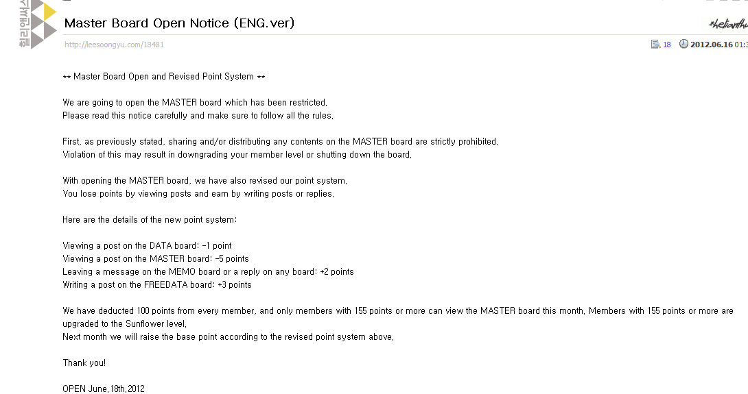Click the 'With opening the MASTER board' line
Image resolution: width=748 pixels, height=394 pixels.
[204, 180]
